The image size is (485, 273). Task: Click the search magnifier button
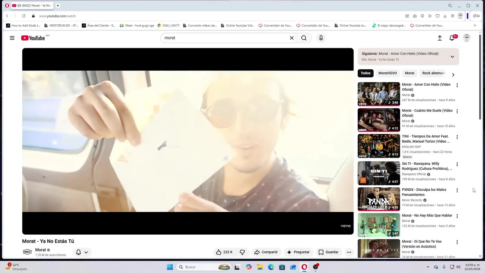point(304,38)
